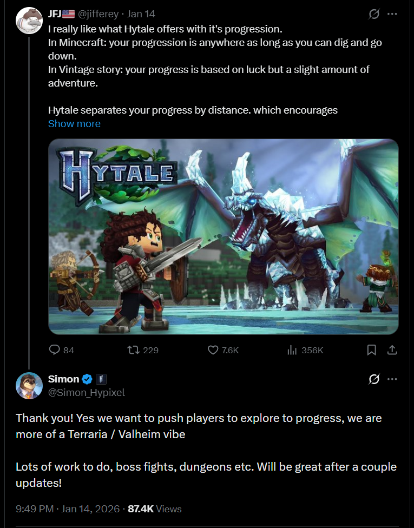Click Simon's blue verified badge
The width and height of the screenshot is (414, 528).
[87, 379]
